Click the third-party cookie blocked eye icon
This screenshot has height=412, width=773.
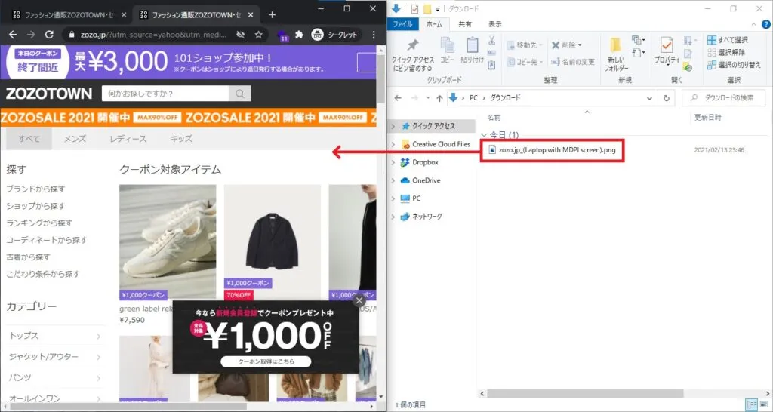pyautogui.click(x=241, y=35)
